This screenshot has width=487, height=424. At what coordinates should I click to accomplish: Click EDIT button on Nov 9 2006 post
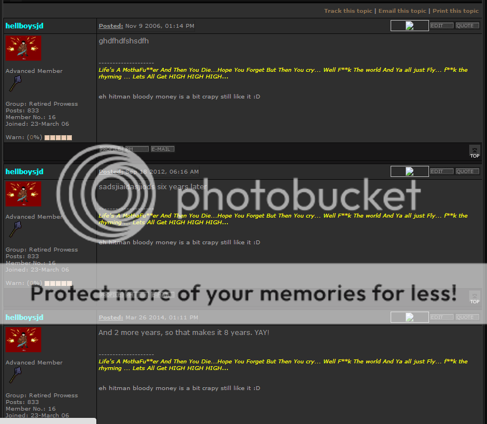tap(442, 26)
